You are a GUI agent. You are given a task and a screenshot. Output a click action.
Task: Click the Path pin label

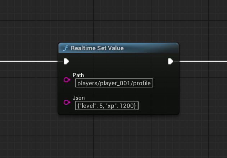(78, 75)
